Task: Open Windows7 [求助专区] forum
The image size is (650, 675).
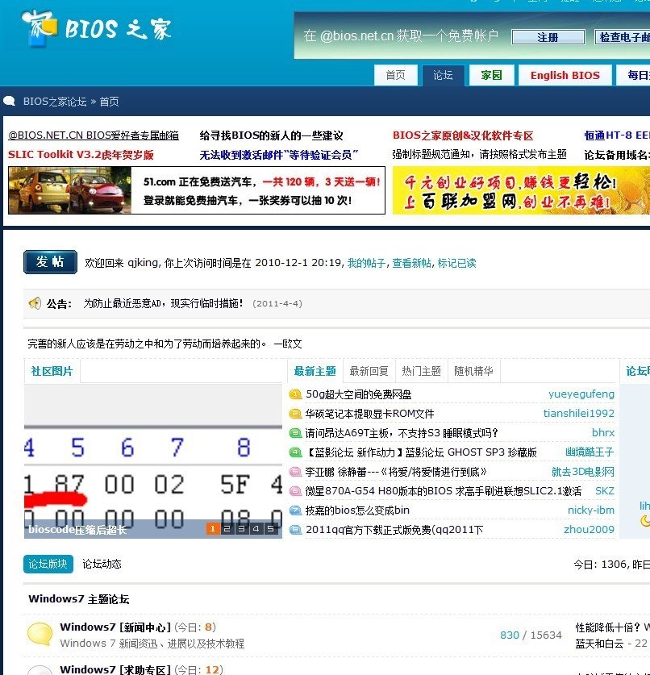Action: [115, 669]
